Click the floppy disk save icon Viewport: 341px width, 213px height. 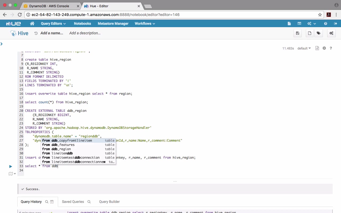tap(298, 33)
